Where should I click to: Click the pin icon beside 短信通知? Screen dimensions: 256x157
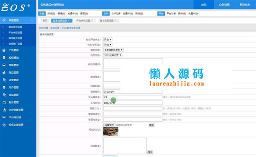coord(4,57)
